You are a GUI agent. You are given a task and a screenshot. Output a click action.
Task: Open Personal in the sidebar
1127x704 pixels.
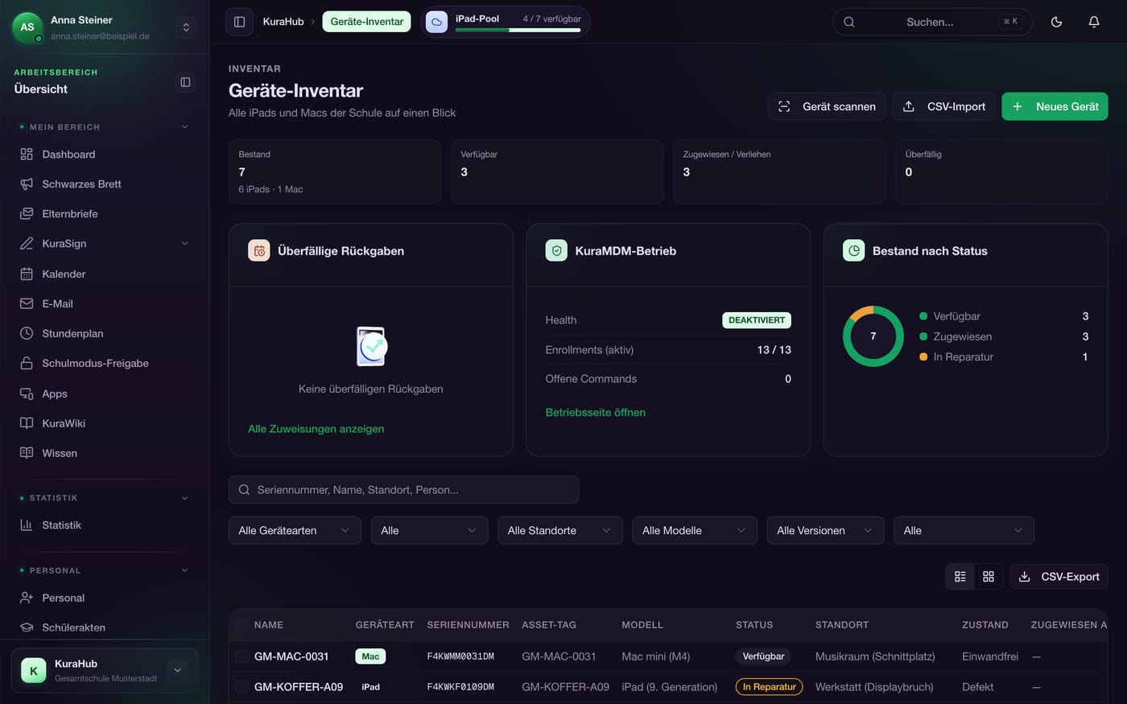pos(105,599)
